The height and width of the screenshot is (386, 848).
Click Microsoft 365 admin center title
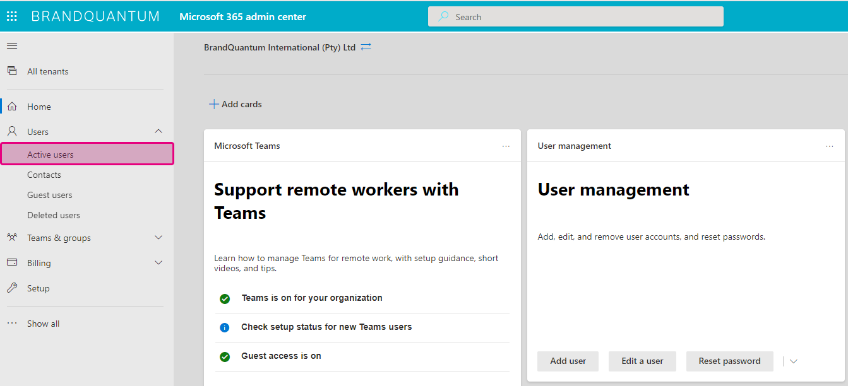point(242,17)
